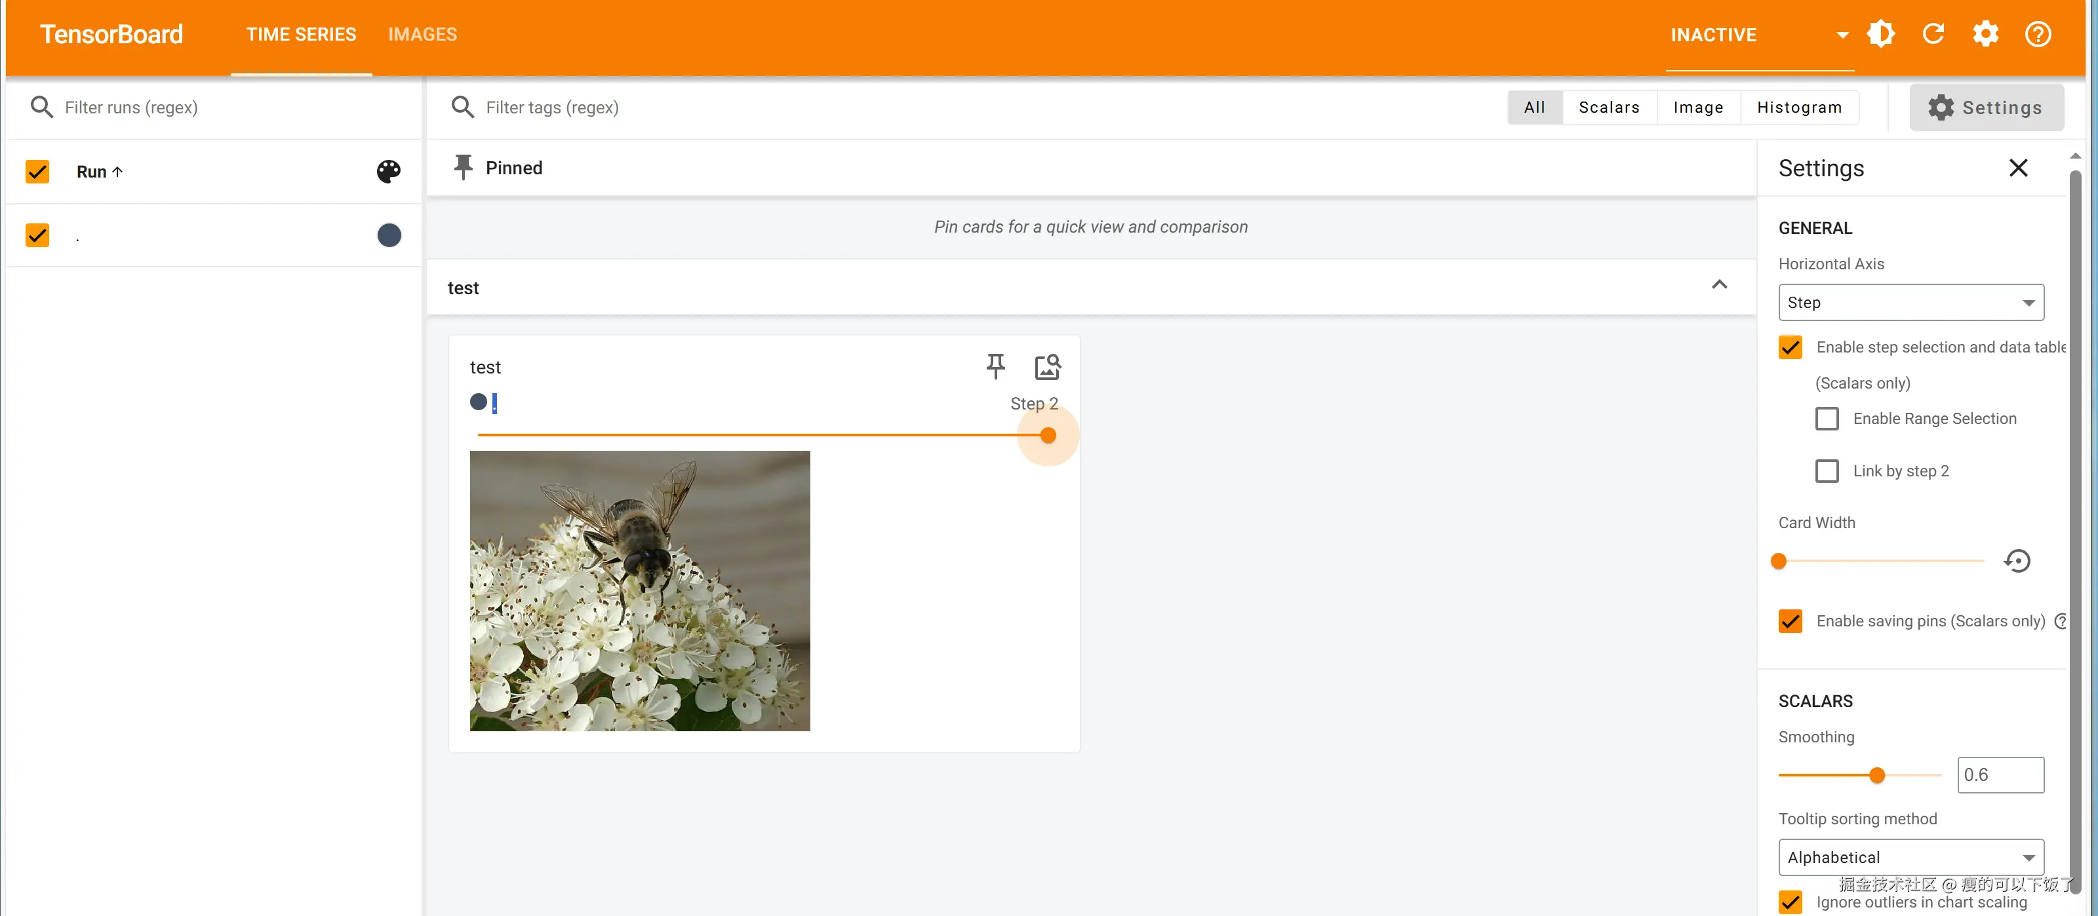This screenshot has width=2098, height=916.
Task: Click the bee on flowers image
Action: [639, 591]
